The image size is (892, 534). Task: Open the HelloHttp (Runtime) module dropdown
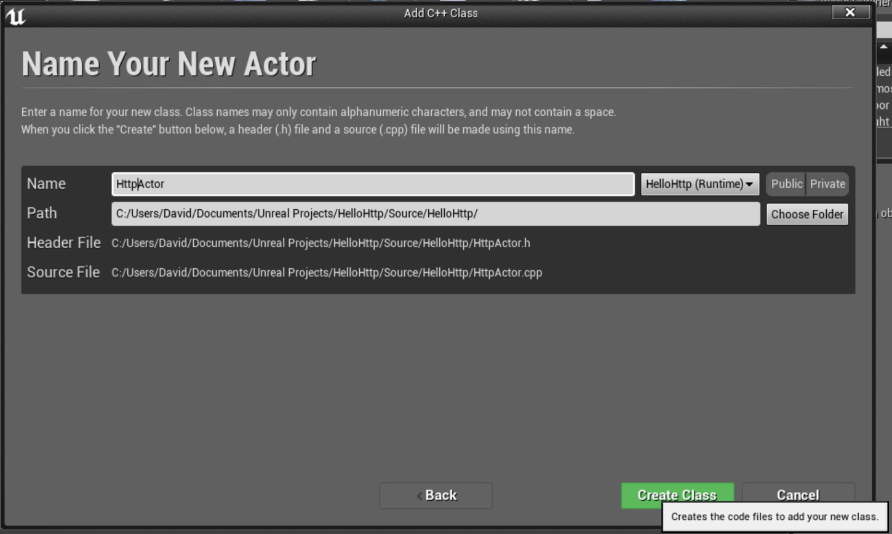(699, 184)
